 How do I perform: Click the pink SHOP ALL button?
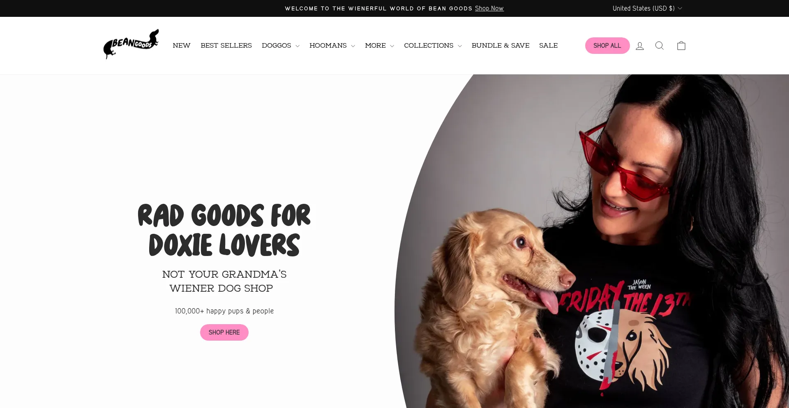coord(607,46)
